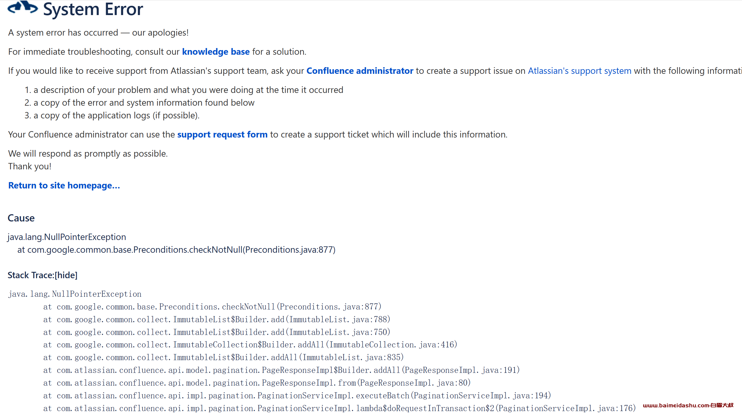Click the Cause heading
742x416 pixels.
click(21, 218)
